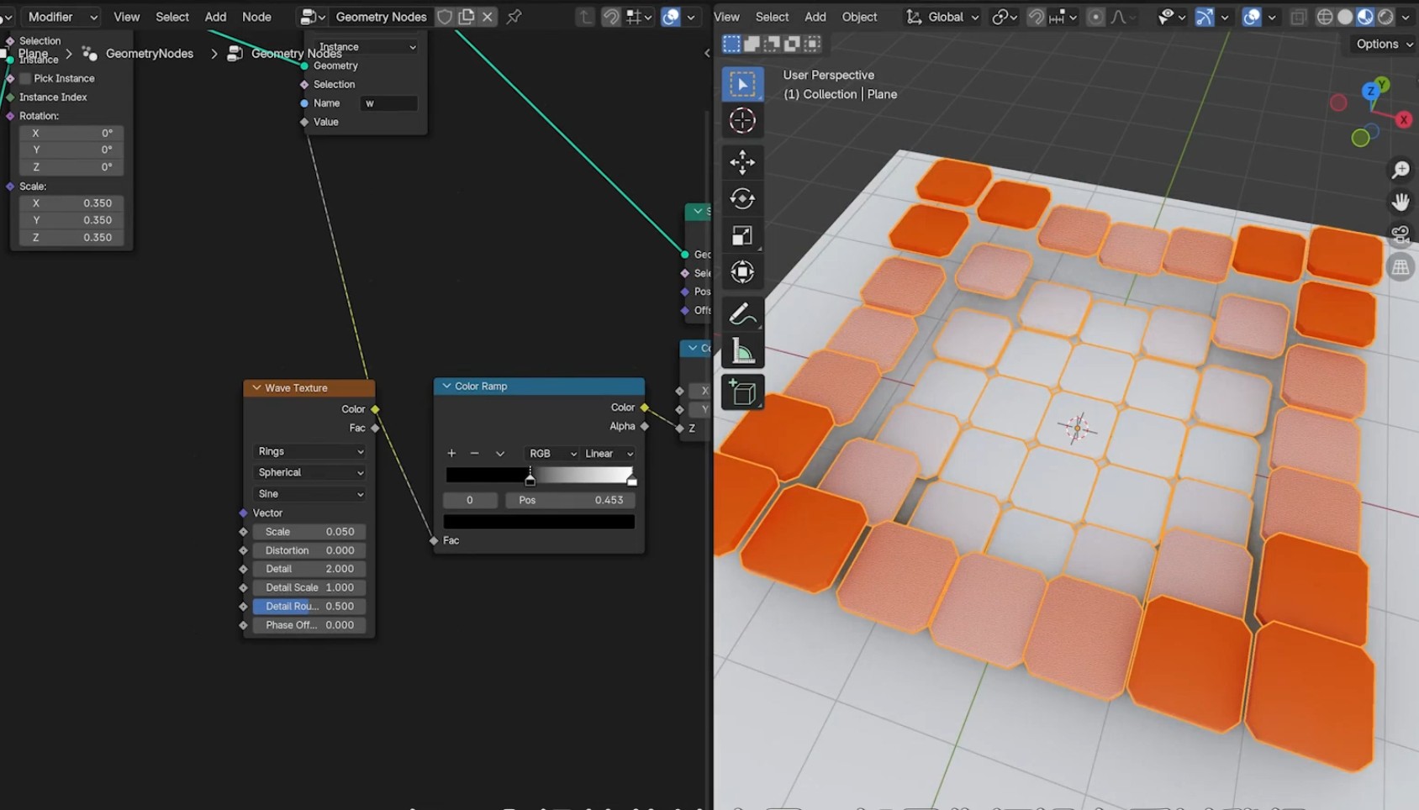
Task: Activate the 3D Cursor tool
Action: (x=741, y=121)
